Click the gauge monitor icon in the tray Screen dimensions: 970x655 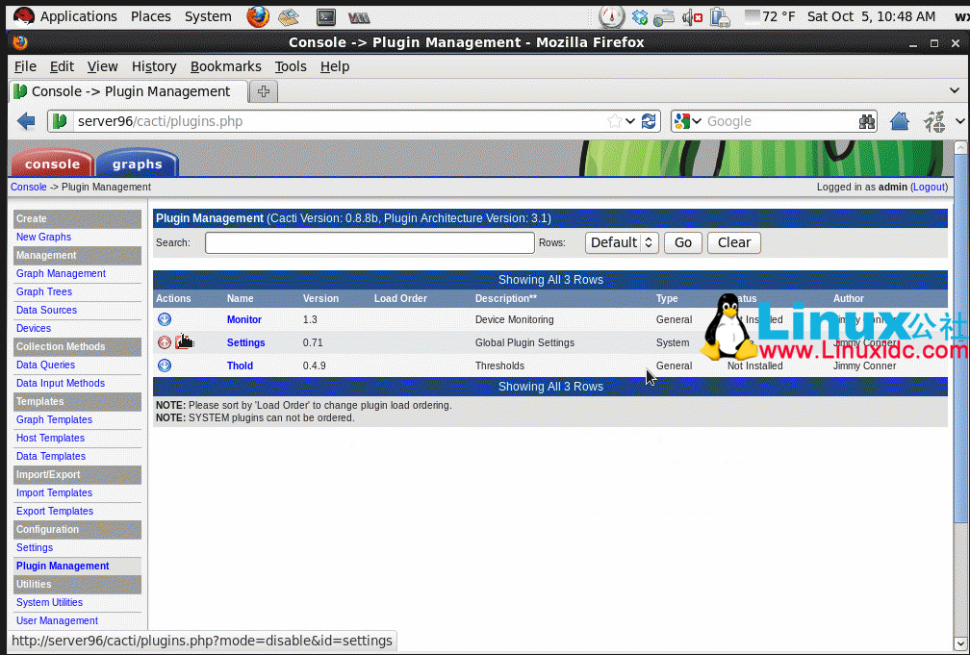click(609, 16)
